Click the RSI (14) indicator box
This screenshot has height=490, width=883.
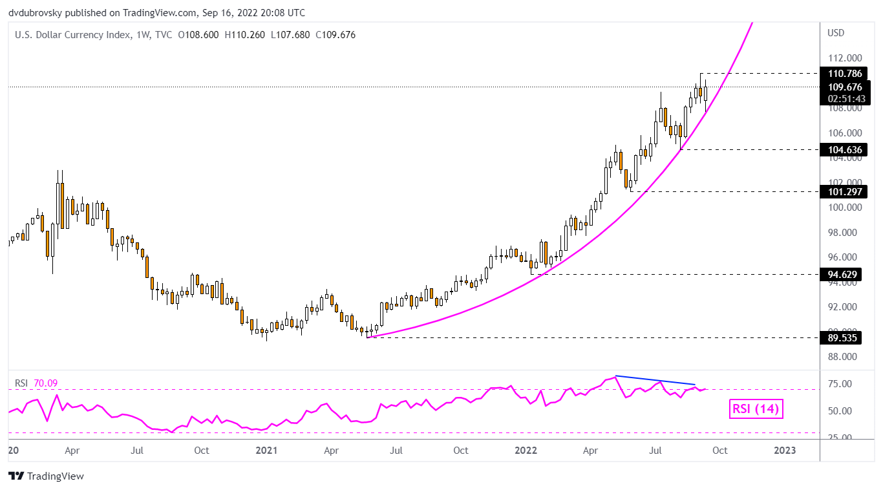(x=756, y=409)
